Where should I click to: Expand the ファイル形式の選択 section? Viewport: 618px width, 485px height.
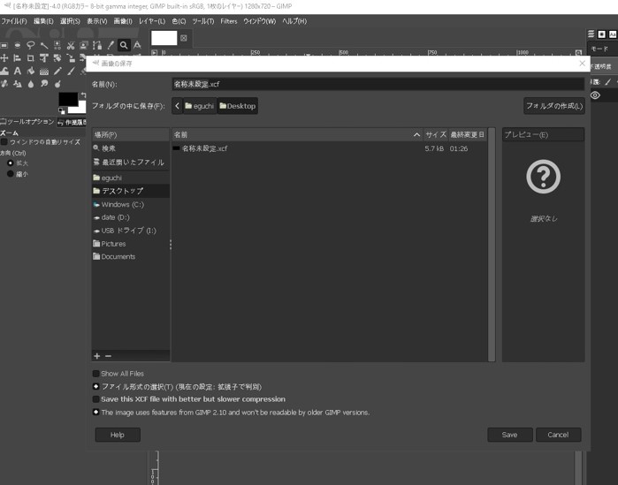click(96, 387)
